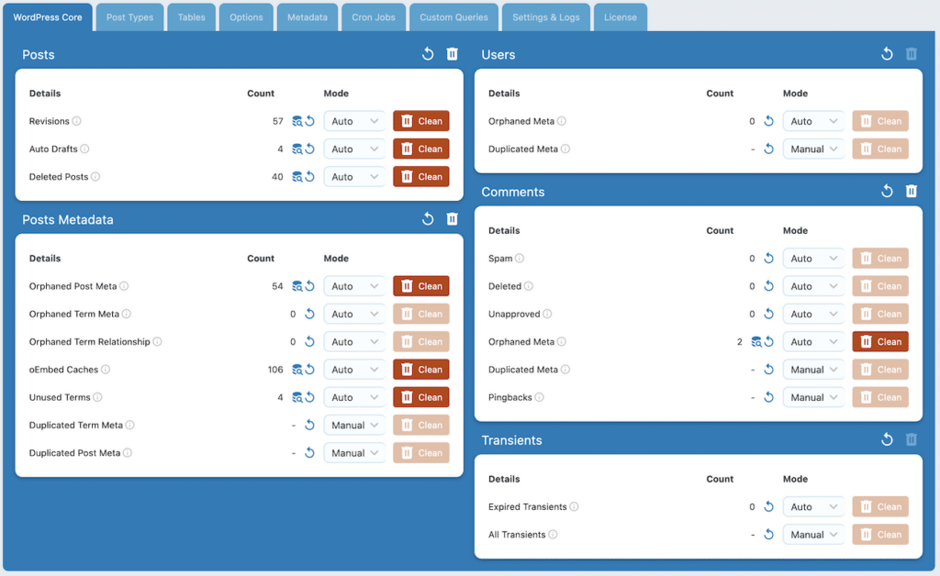The width and height of the screenshot is (940, 576).
Task: Refresh Expired Transients count
Action: pyautogui.click(x=768, y=506)
